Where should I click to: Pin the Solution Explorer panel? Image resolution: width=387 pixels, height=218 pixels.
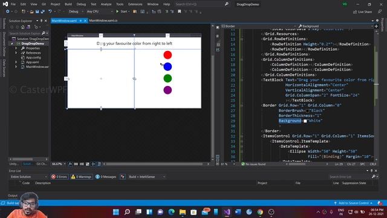coord(42,21)
